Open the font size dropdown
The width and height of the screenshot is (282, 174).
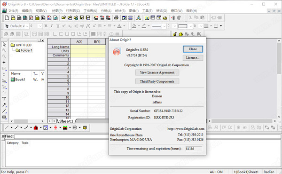coord(40,26)
